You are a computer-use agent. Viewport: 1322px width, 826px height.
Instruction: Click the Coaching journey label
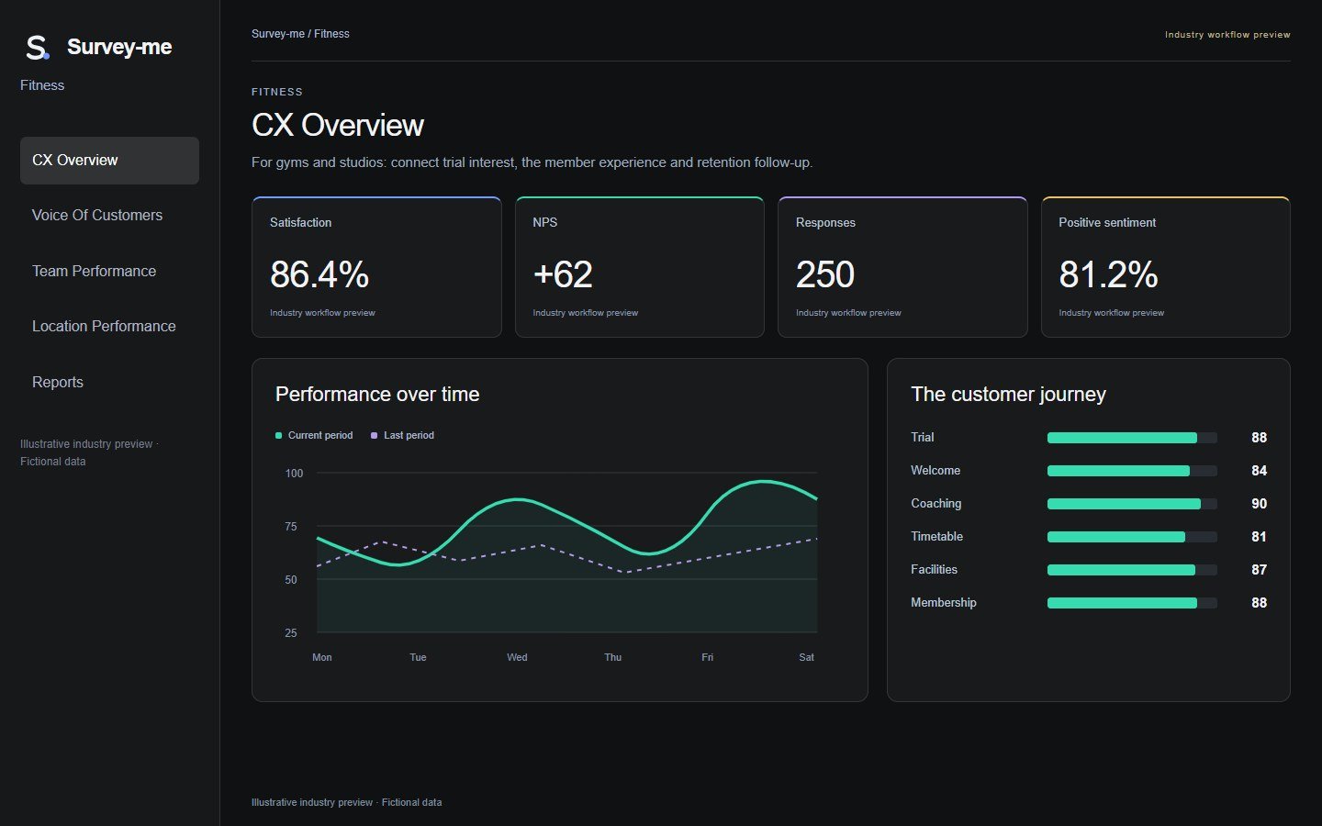[x=936, y=504]
